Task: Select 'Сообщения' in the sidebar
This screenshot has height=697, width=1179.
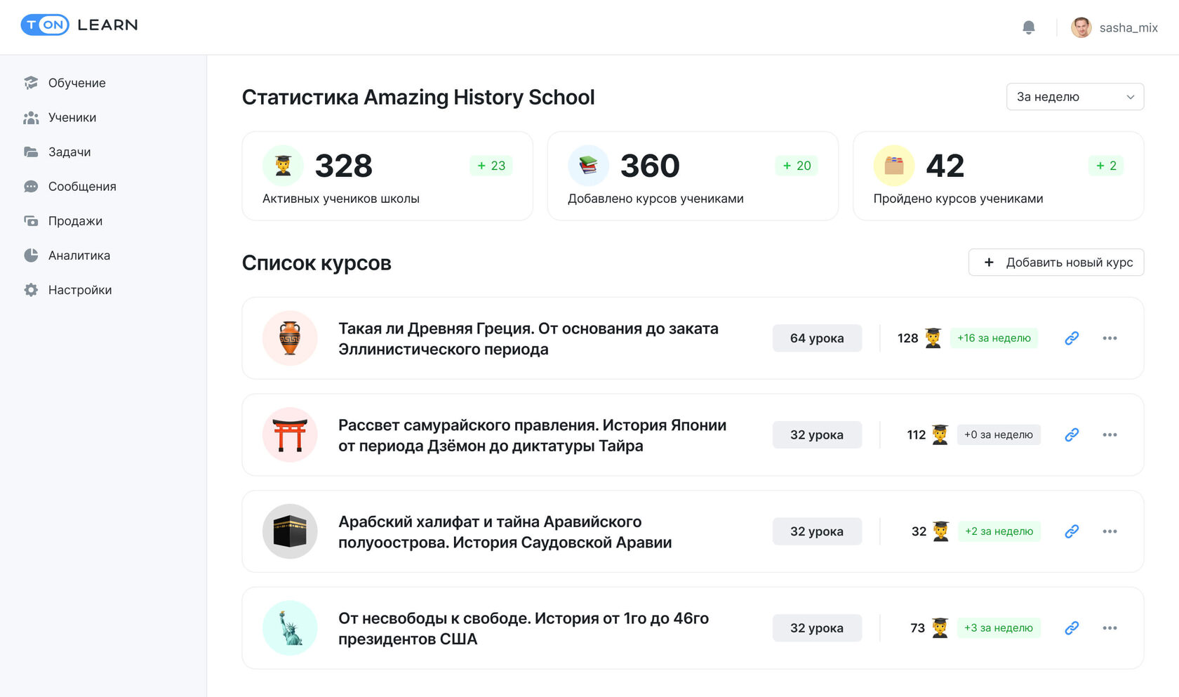Action: coord(82,187)
